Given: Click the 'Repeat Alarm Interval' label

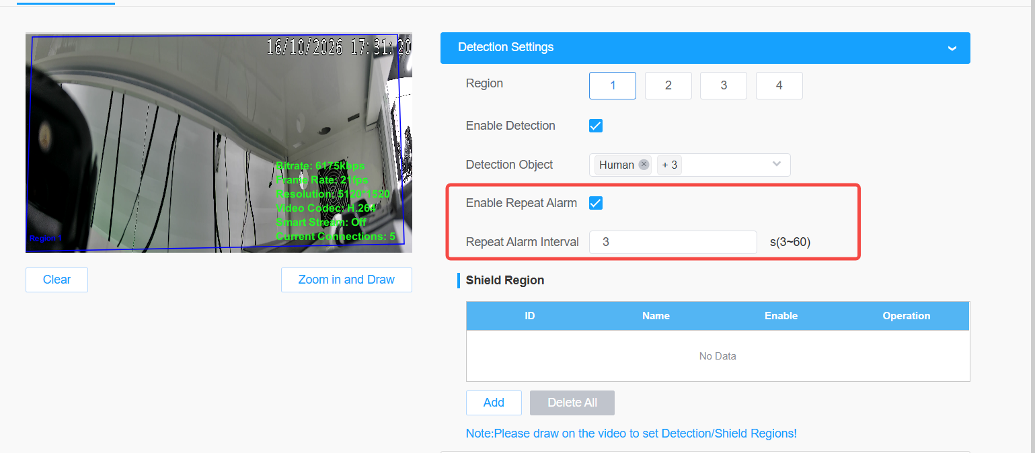Looking at the screenshot, I should (523, 242).
